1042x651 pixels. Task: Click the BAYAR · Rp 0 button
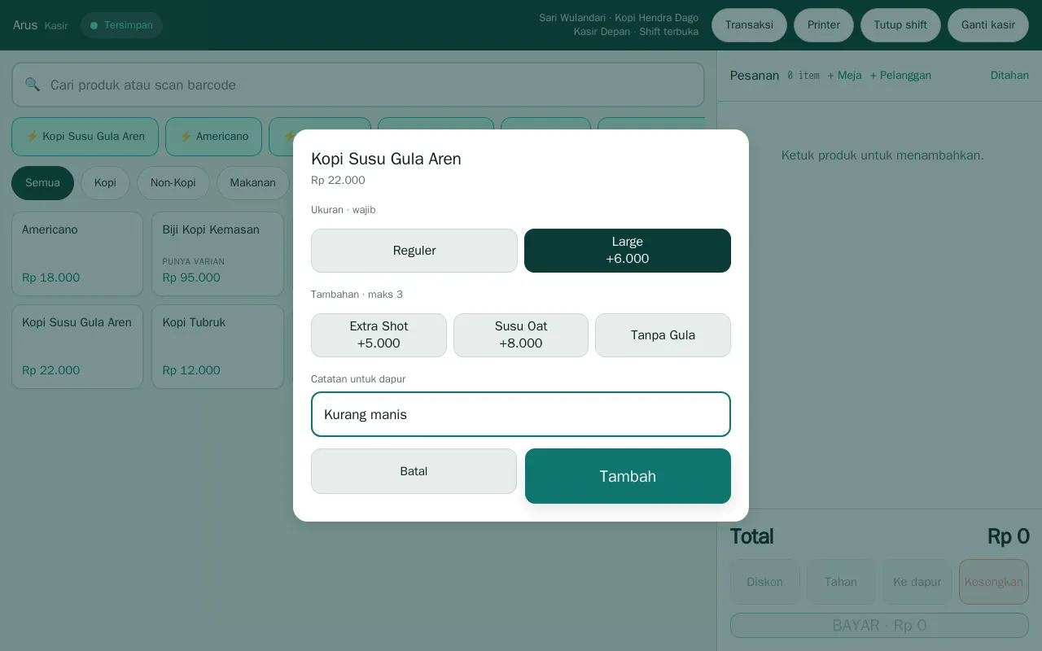point(879,626)
